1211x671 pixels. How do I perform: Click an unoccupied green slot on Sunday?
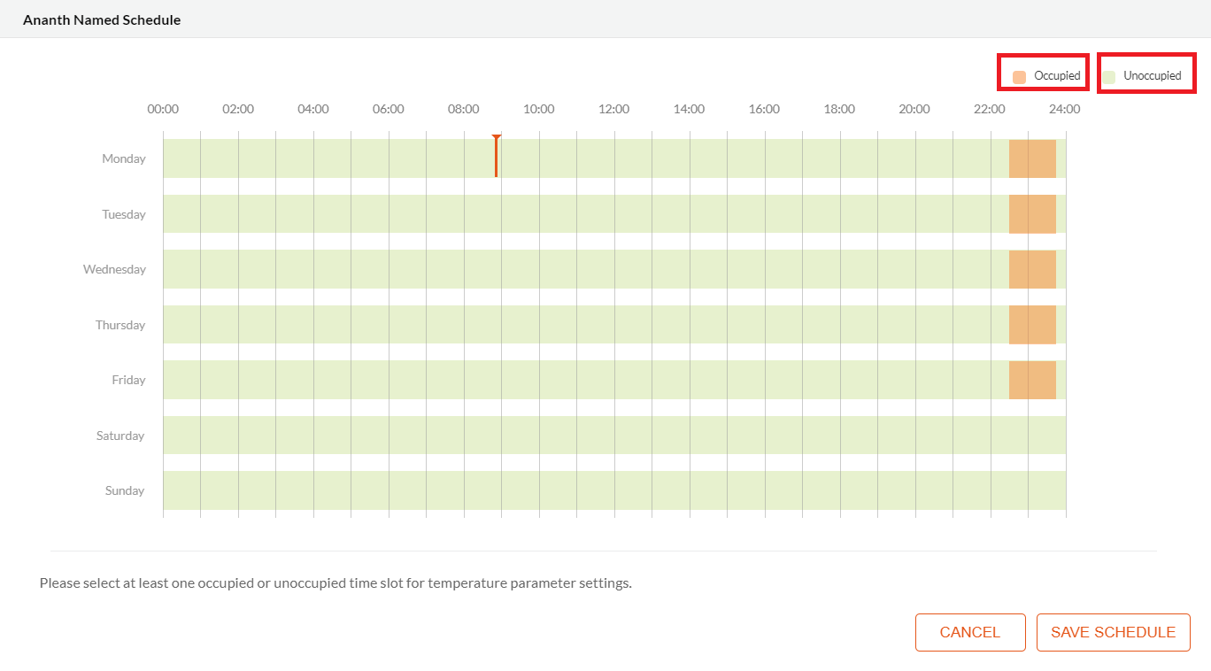(x=531, y=490)
